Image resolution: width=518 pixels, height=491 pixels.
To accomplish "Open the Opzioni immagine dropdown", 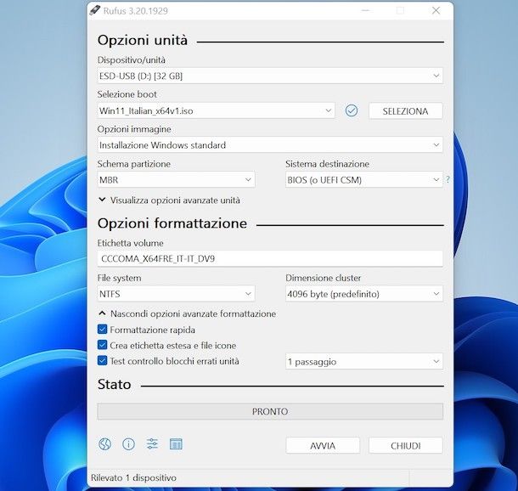I will (270, 144).
